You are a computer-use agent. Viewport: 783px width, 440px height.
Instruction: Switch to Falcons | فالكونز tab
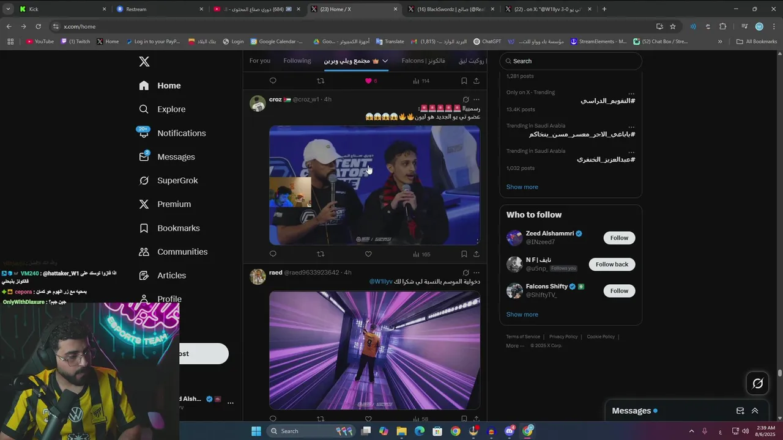point(423,61)
